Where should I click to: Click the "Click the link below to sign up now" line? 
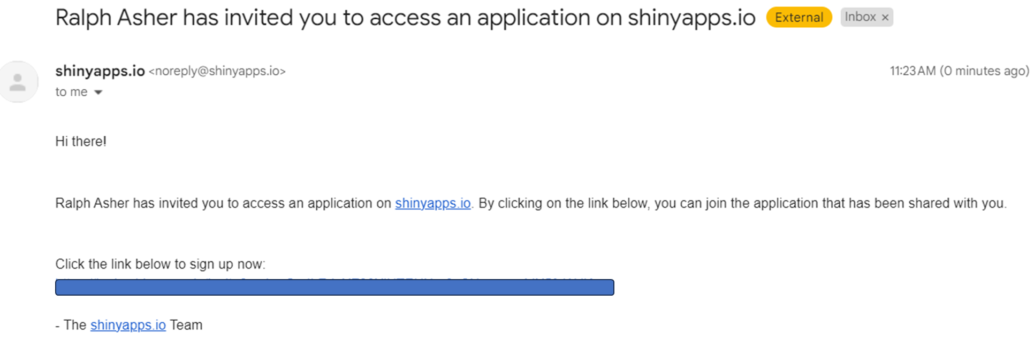(160, 264)
